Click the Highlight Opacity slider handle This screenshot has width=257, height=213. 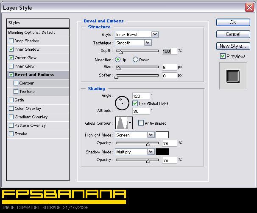pyautogui.click(x=148, y=144)
